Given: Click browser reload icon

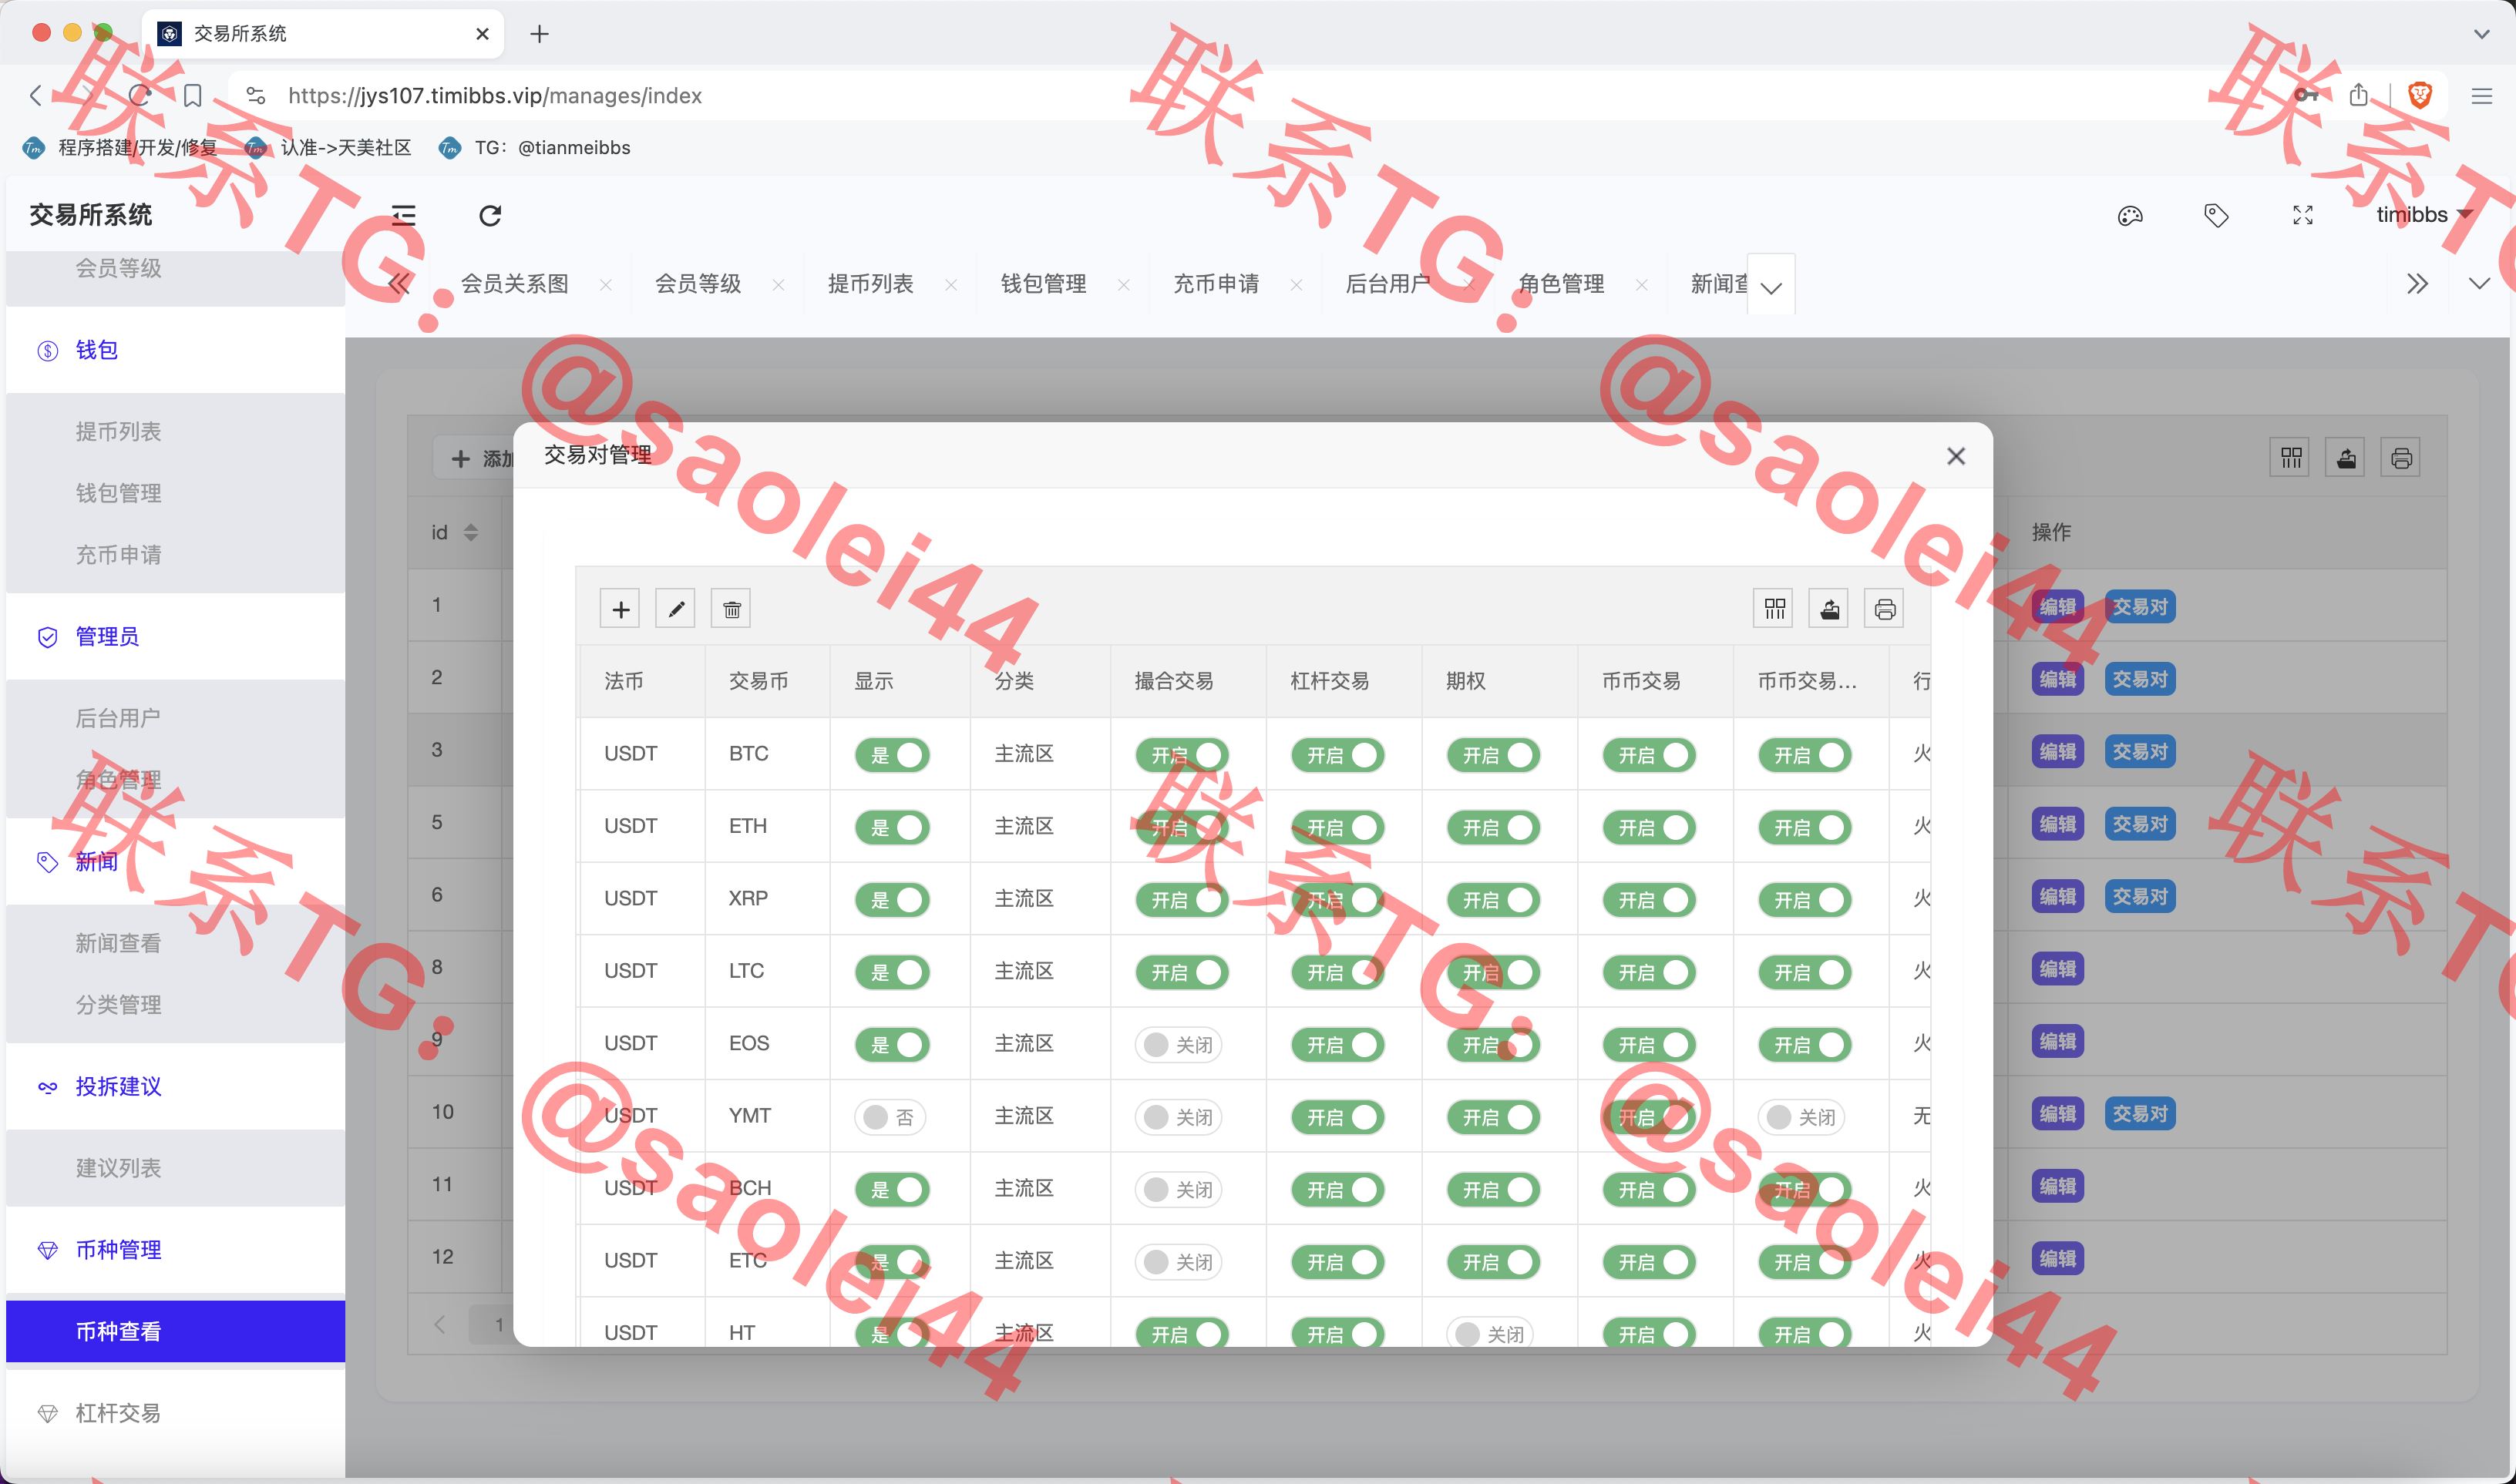Looking at the screenshot, I should pyautogui.click(x=140, y=95).
